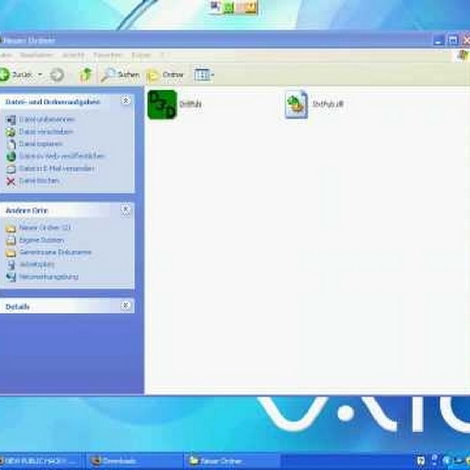Open Neuer Ordner (2) in Andere Orte
The height and width of the screenshot is (470, 470).
[x=45, y=228]
